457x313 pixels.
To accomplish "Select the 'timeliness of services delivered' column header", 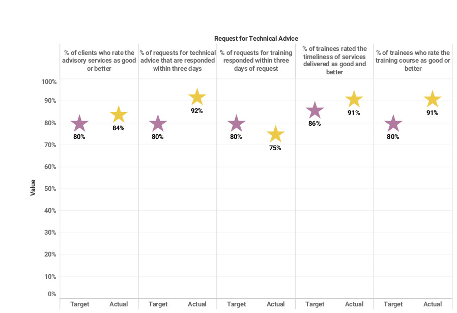I will click(334, 61).
